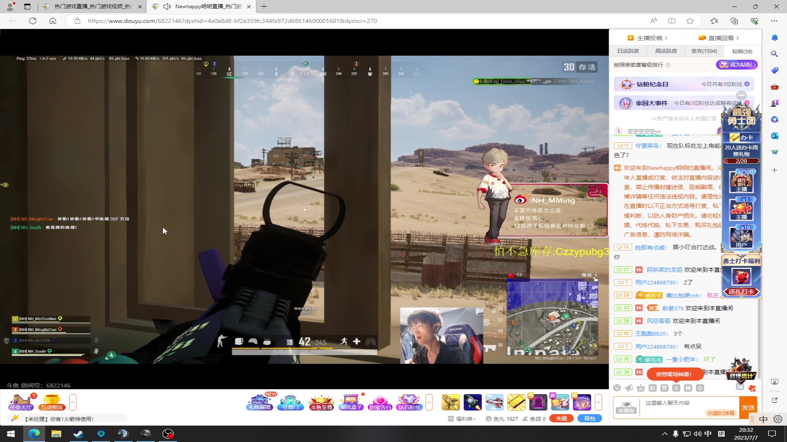
Task: Open 直播回看 chevron link
Action: point(719,38)
